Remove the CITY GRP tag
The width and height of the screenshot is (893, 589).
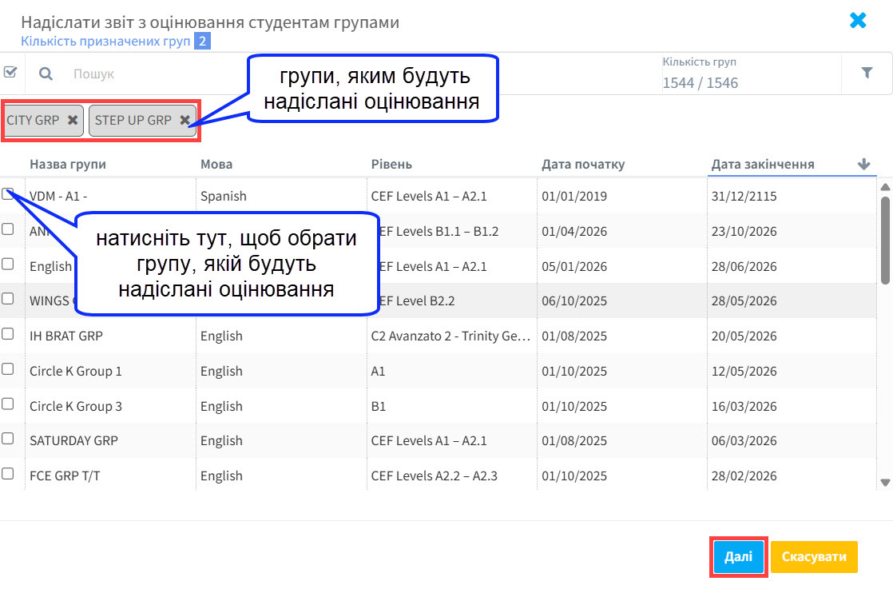coord(73,120)
